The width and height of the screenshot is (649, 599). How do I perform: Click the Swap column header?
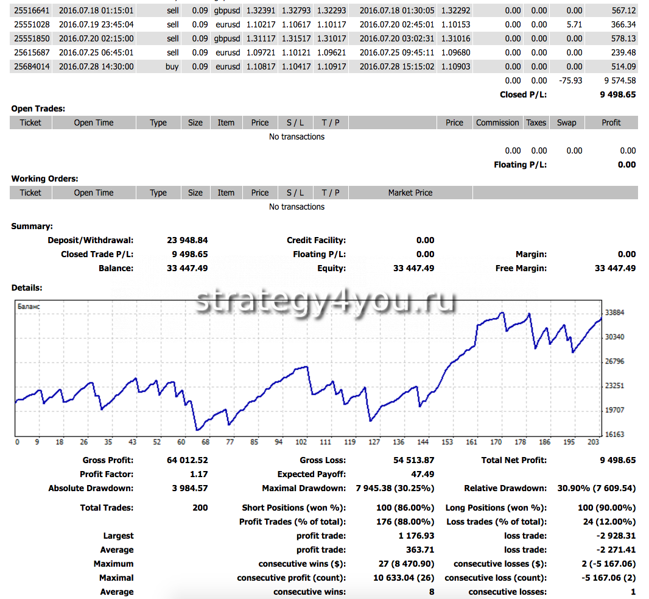pyautogui.click(x=566, y=122)
